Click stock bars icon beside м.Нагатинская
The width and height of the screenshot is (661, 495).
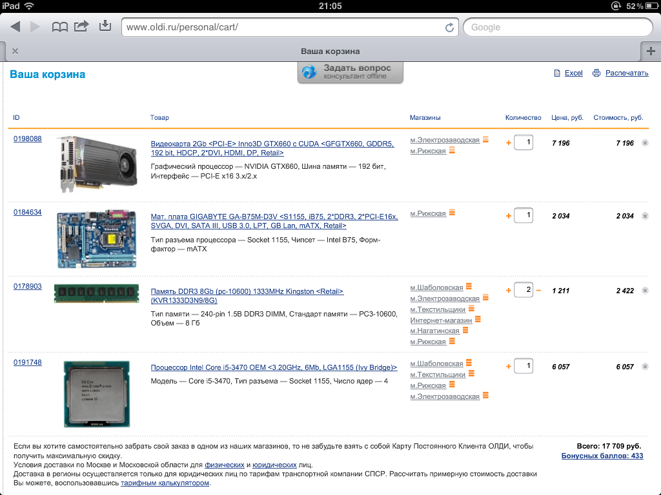point(465,330)
